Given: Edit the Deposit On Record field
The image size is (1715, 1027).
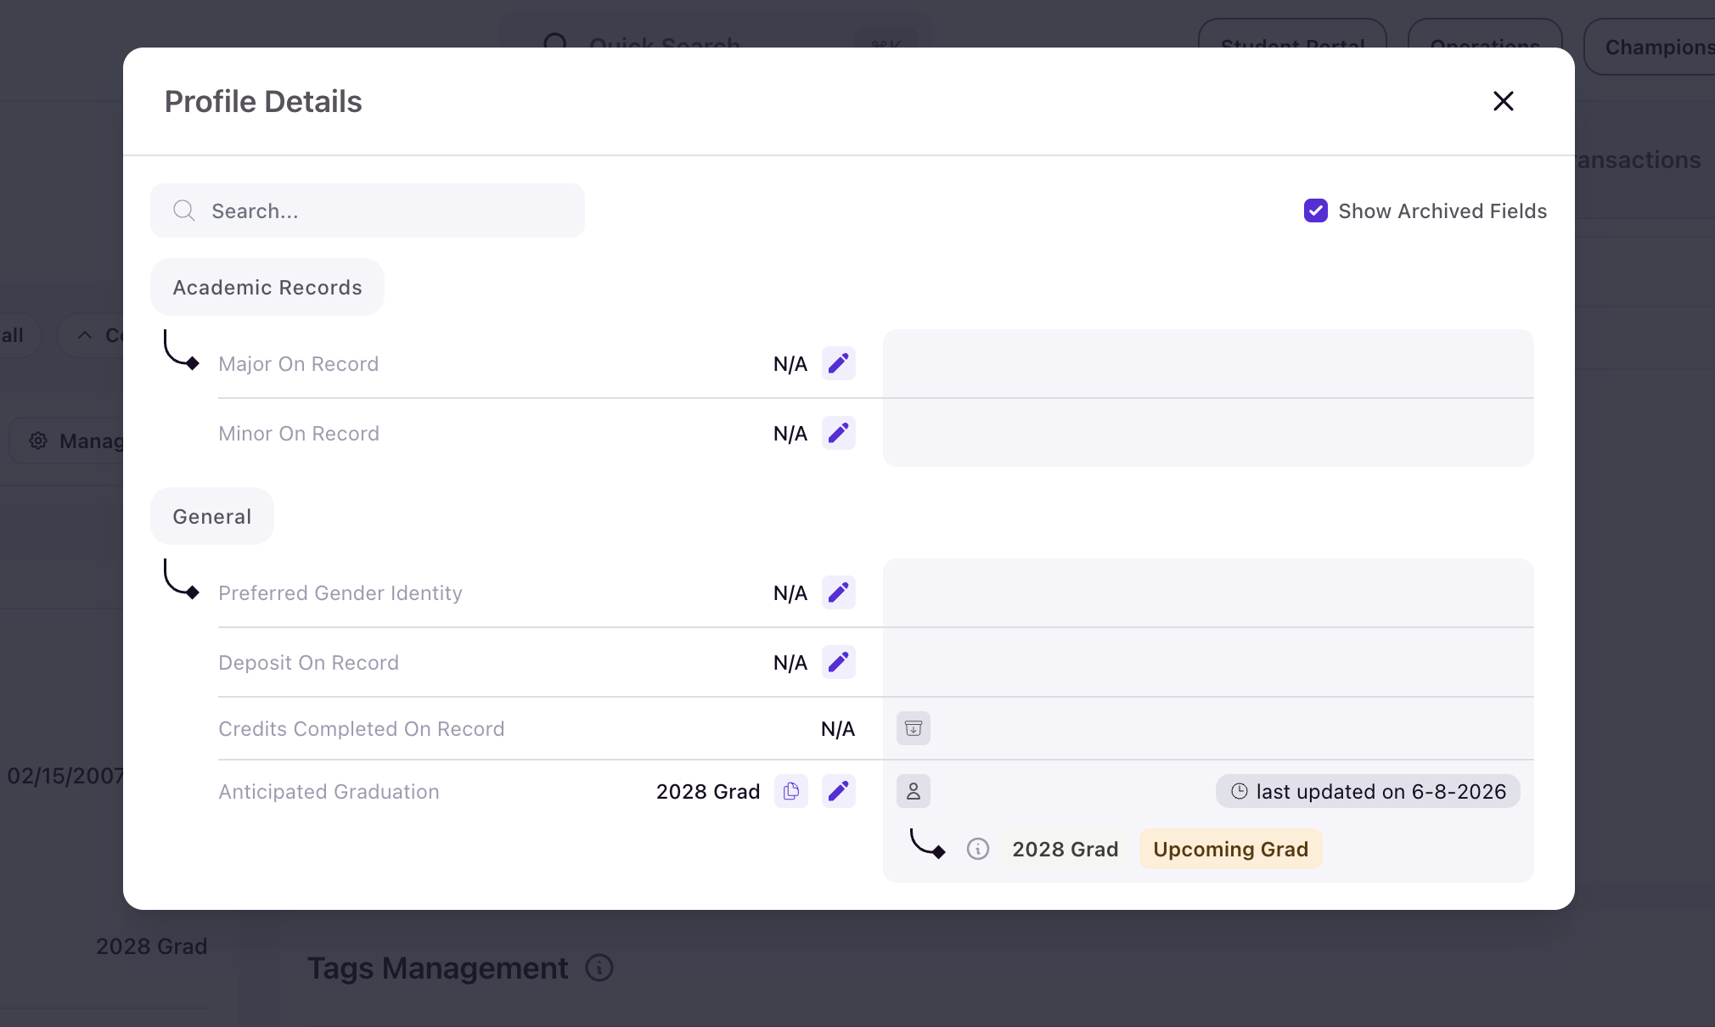Looking at the screenshot, I should [838, 662].
